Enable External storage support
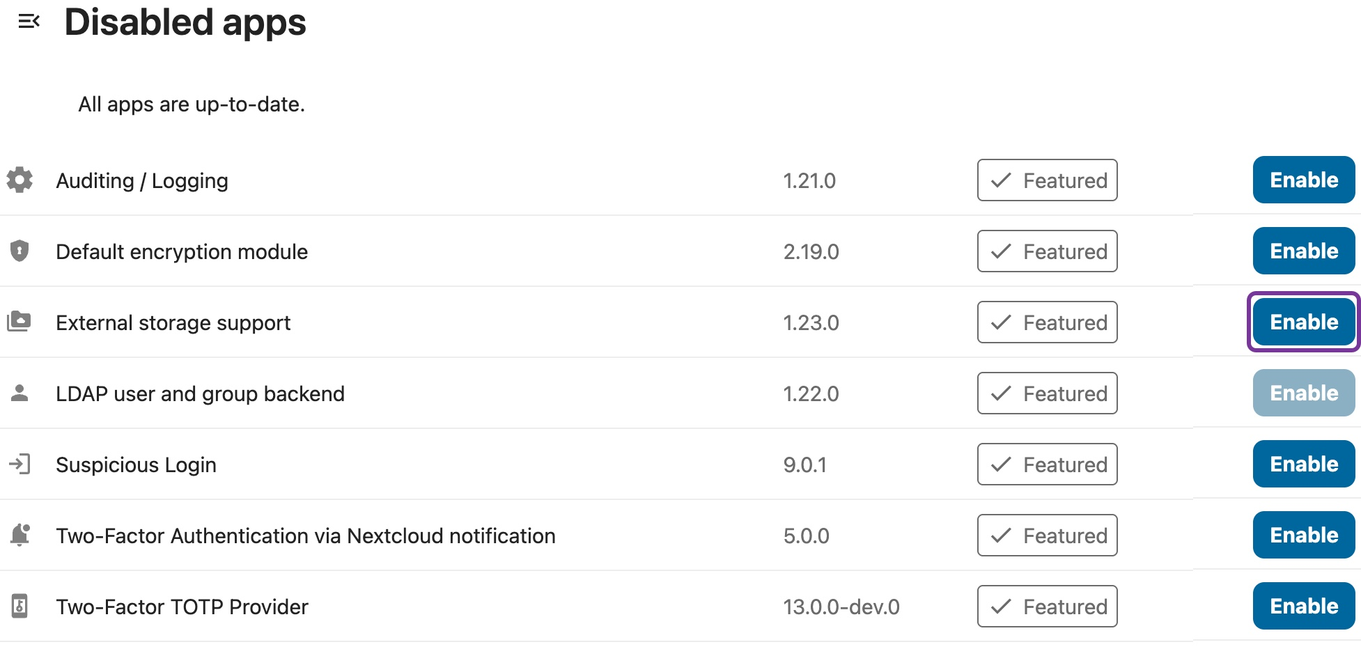Viewport: 1361px width, 656px height. [x=1303, y=322]
